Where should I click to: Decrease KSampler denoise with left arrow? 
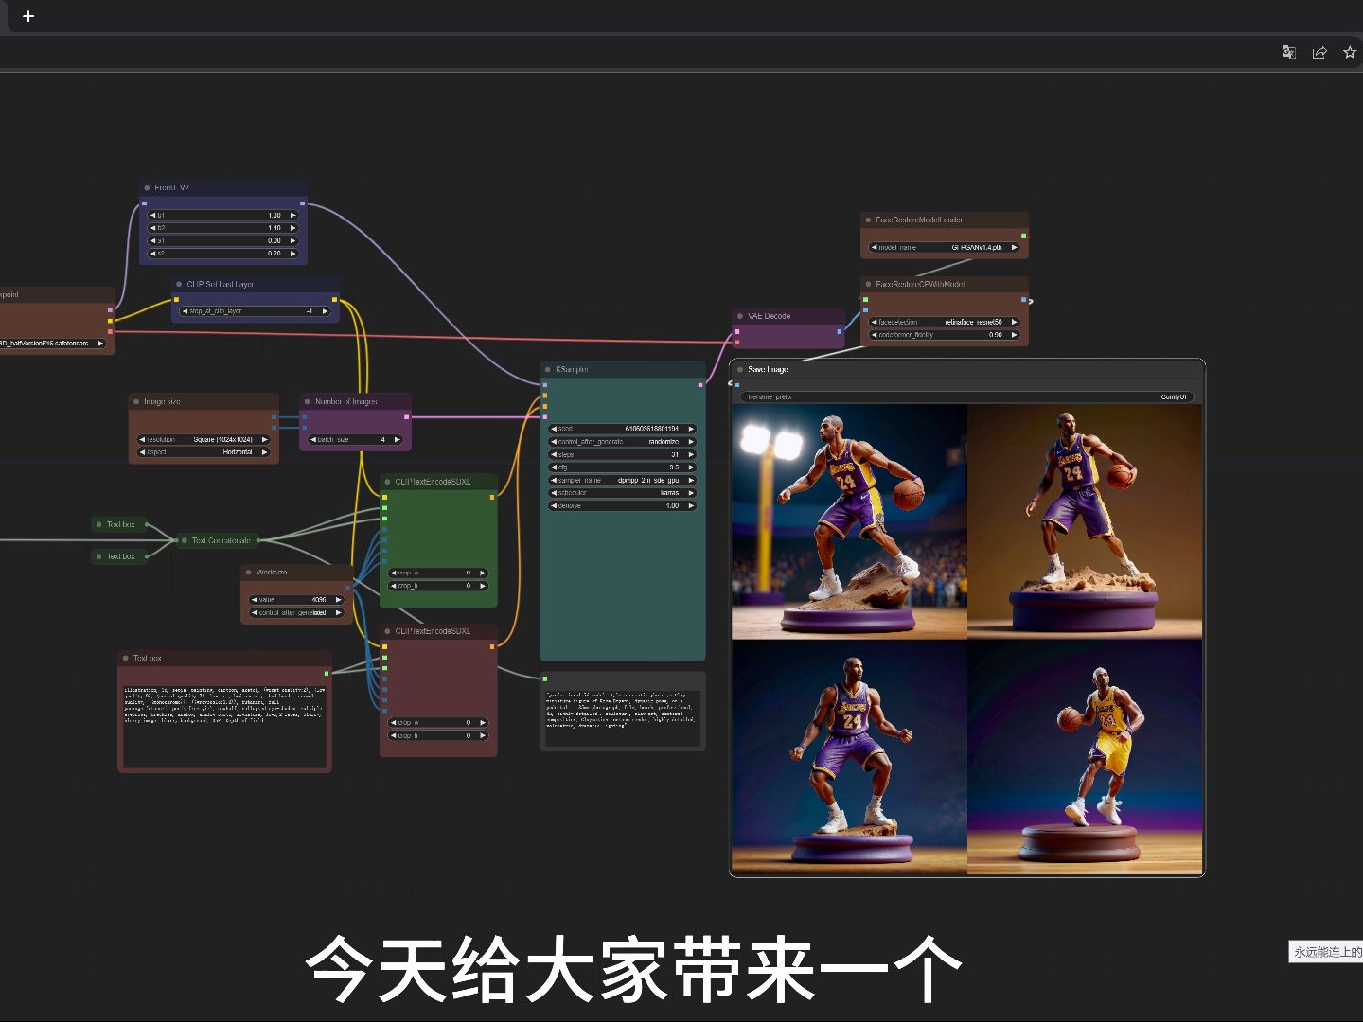(555, 505)
